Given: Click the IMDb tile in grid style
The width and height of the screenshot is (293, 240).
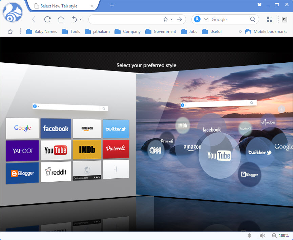Looking at the screenshot, I should (x=87, y=149).
